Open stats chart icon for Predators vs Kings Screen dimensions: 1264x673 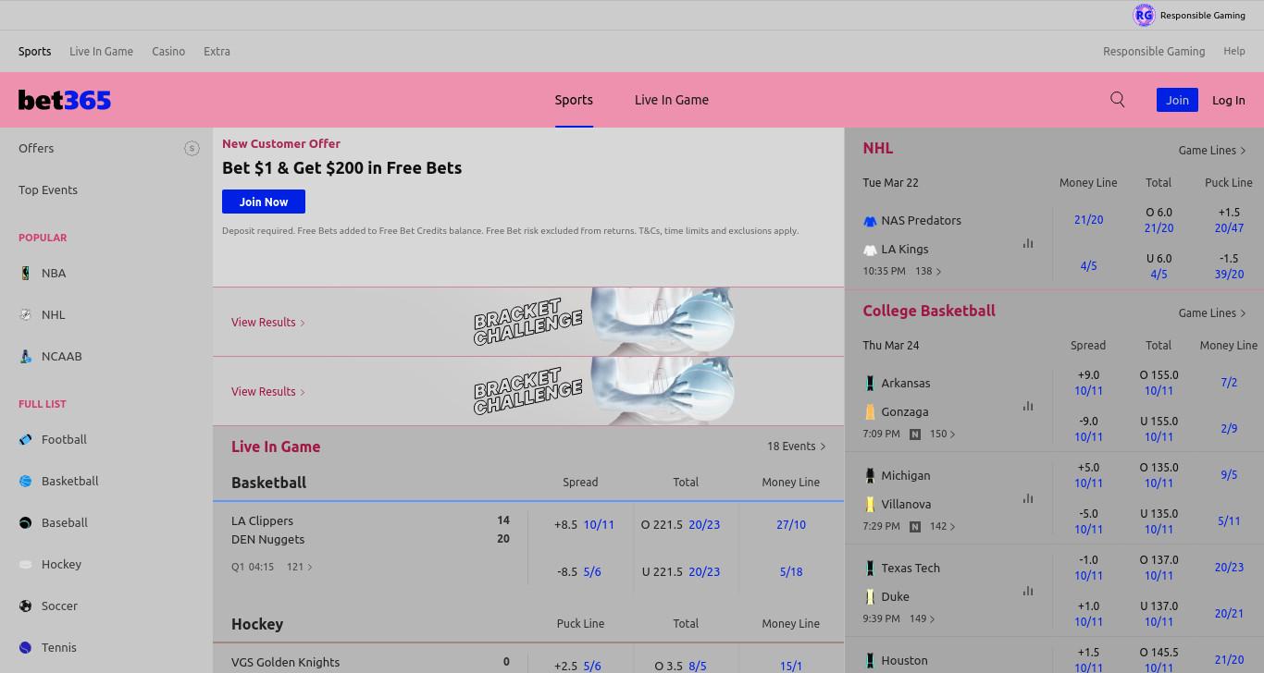[1028, 243]
